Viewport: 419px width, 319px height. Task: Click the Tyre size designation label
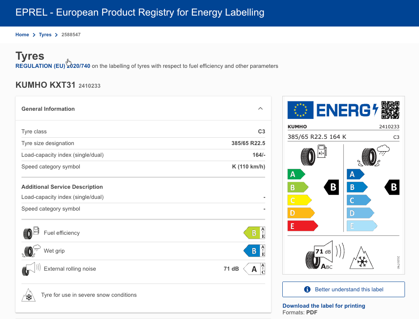(x=48, y=144)
